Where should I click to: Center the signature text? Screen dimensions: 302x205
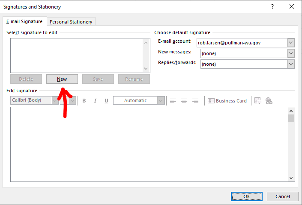click(x=184, y=101)
